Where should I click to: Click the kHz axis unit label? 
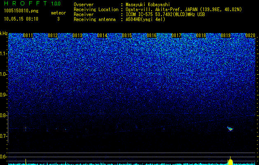(x=4, y=33)
